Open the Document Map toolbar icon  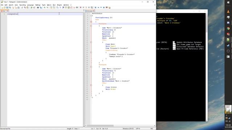69,7
